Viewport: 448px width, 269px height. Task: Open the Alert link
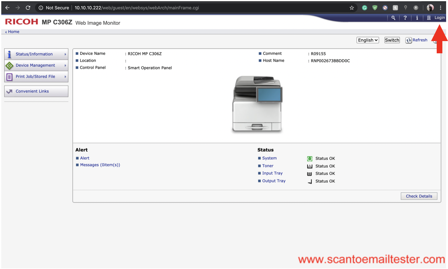(x=85, y=158)
